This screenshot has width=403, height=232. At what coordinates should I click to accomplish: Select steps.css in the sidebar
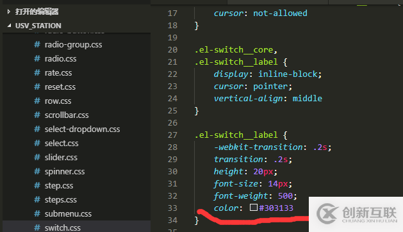(61, 199)
